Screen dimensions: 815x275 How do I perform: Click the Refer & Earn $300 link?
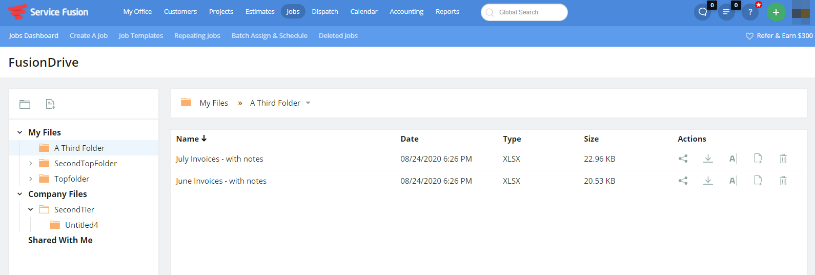[x=785, y=35]
